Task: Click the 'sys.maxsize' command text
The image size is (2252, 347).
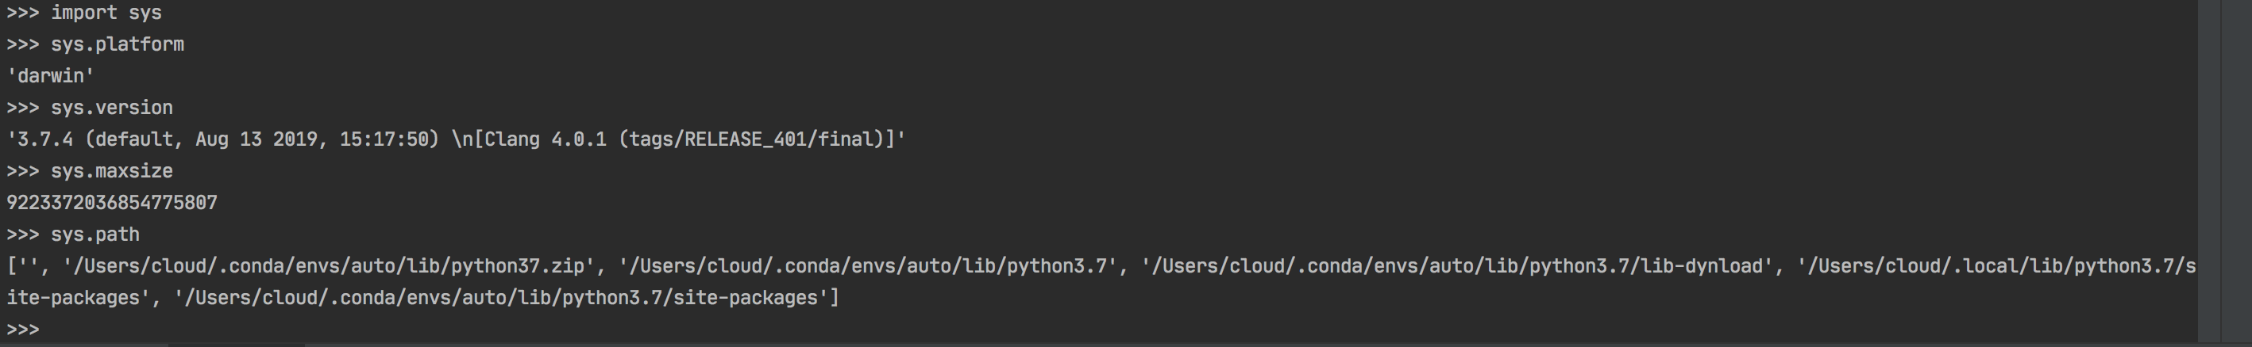Action: click(112, 172)
